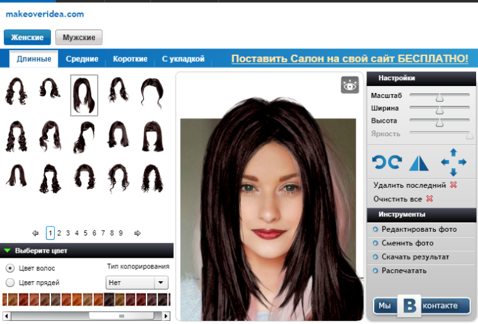The height and width of the screenshot is (324, 478).
Task: Click the mirror flip triangle icon
Action: [419, 162]
